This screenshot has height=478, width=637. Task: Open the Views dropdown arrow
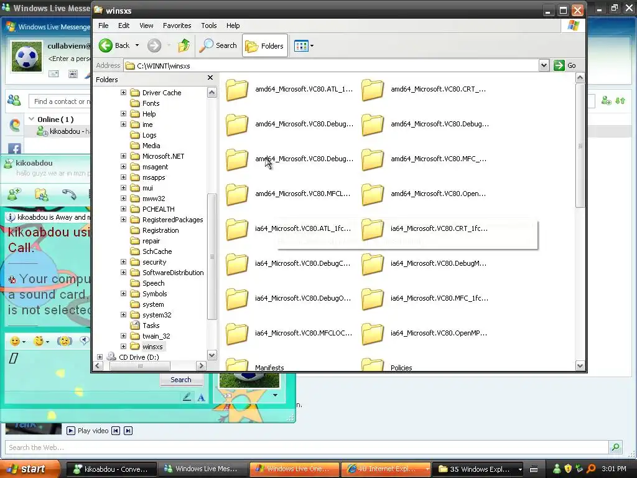coord(312,46)
